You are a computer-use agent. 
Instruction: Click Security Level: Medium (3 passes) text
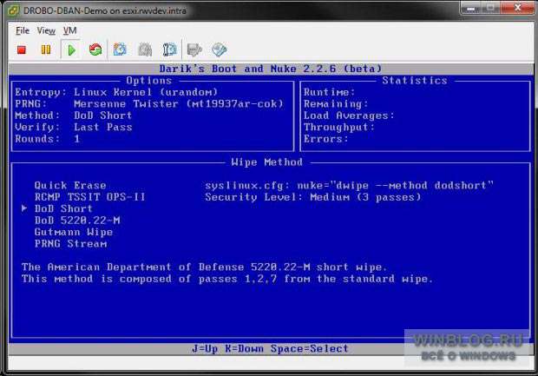point(313,197)
